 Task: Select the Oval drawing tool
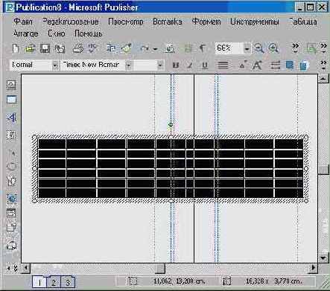[12, 167]
